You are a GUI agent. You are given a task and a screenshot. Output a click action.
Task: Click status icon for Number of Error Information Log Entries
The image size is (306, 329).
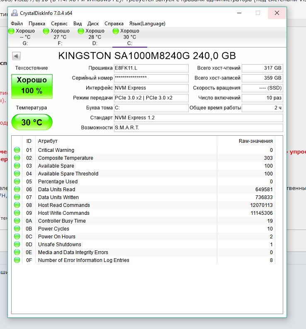17,260
